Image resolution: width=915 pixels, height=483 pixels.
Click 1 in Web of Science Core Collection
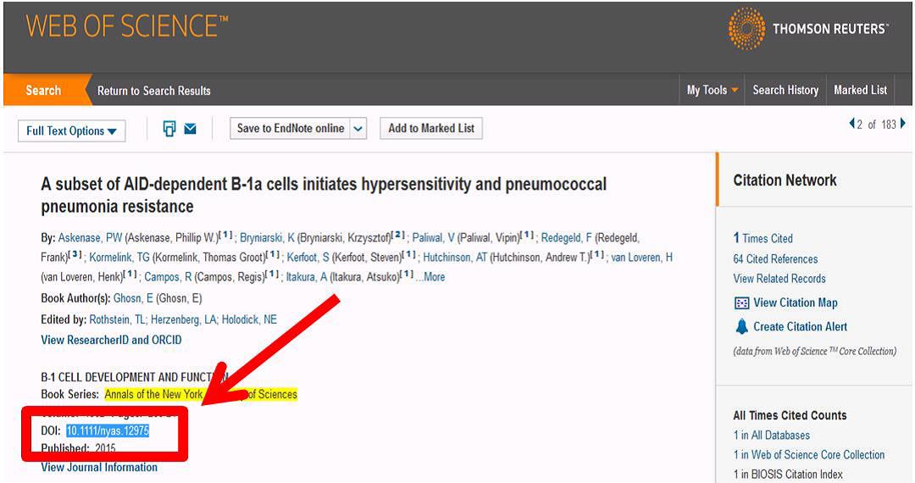point(809,455)
